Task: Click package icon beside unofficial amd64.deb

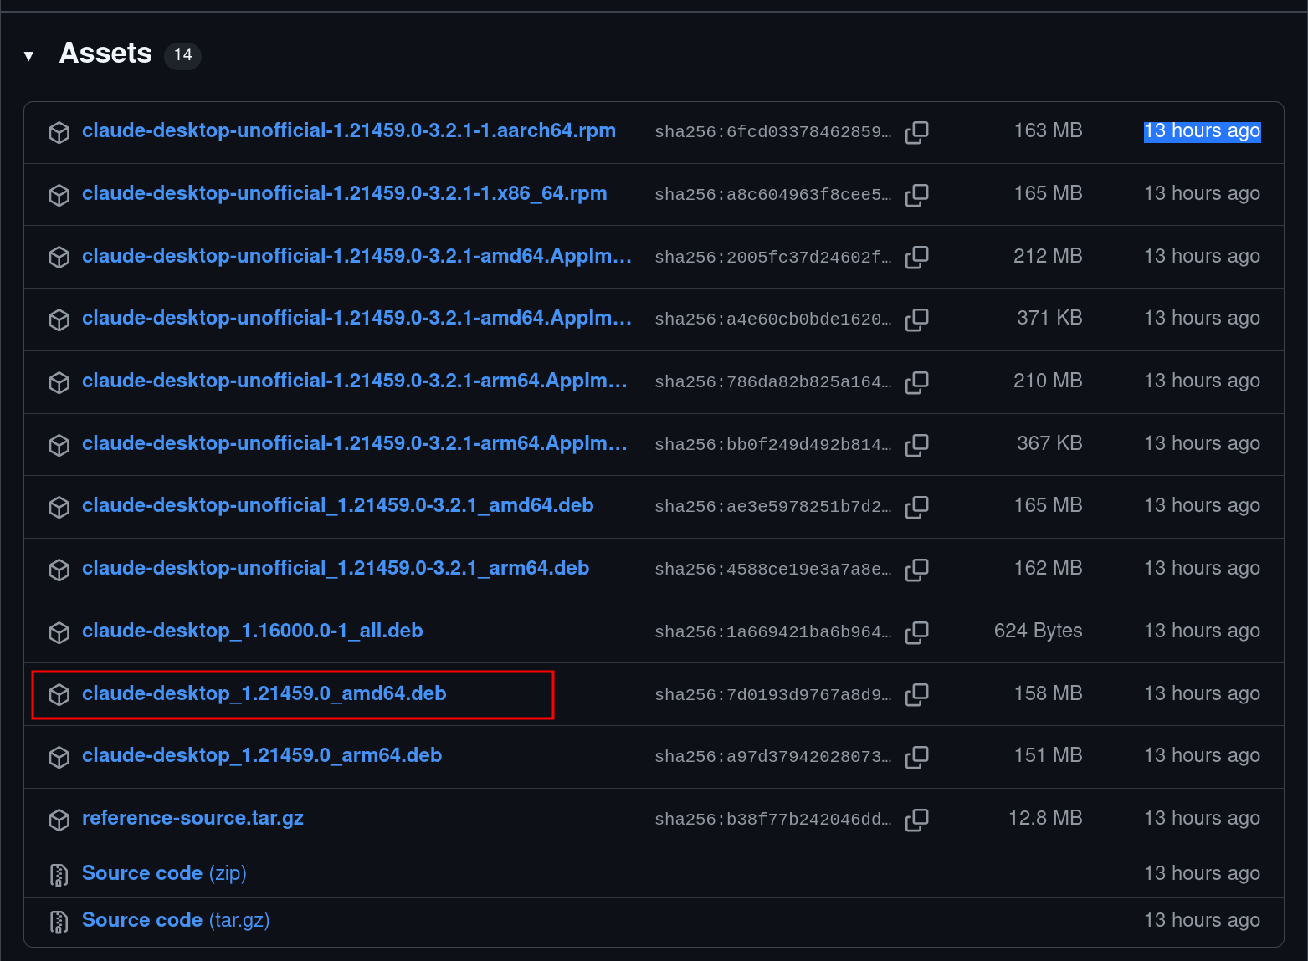Action: [59, 507]
